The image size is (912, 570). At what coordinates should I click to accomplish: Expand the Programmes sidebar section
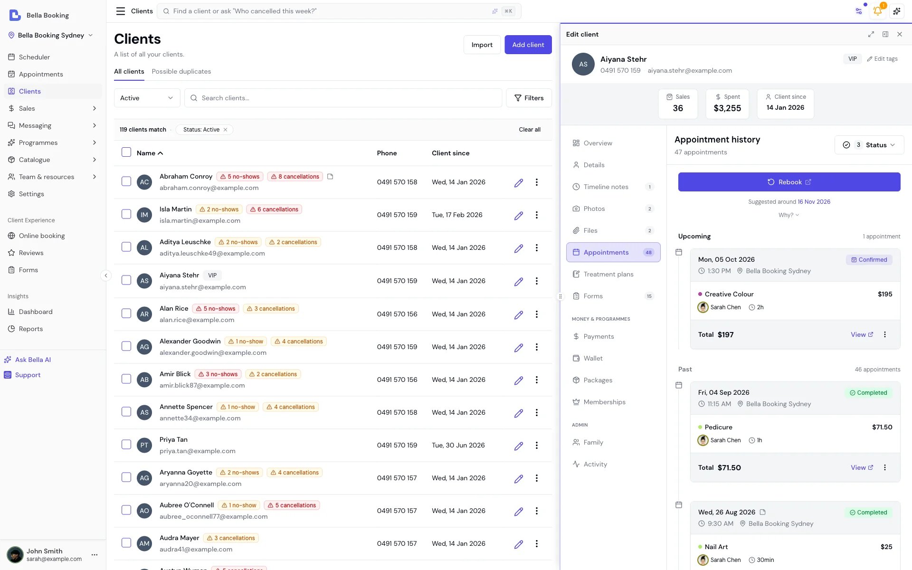tap(53, 142)
